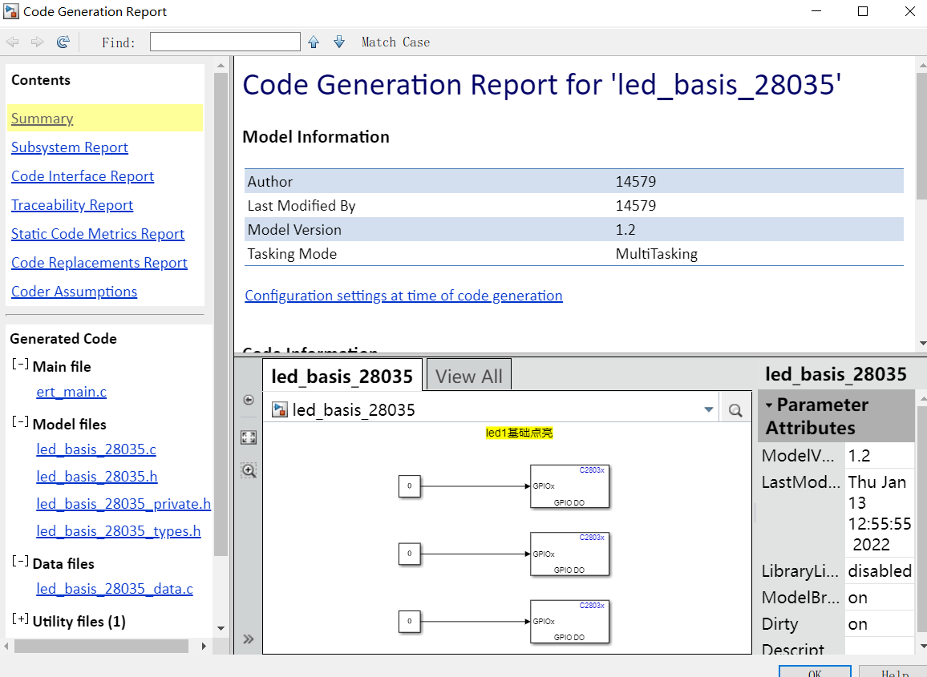The image size is (927, 677).
Task: Click the bottom constant 0 block
Action: click(x=409, y=621)
